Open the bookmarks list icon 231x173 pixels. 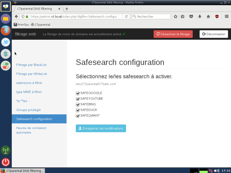click(x=182, y=17)
